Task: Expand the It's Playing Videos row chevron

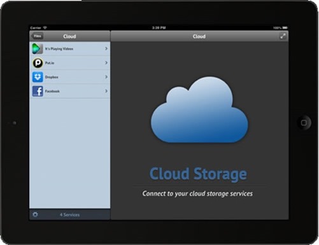Action: click(106, 48)
